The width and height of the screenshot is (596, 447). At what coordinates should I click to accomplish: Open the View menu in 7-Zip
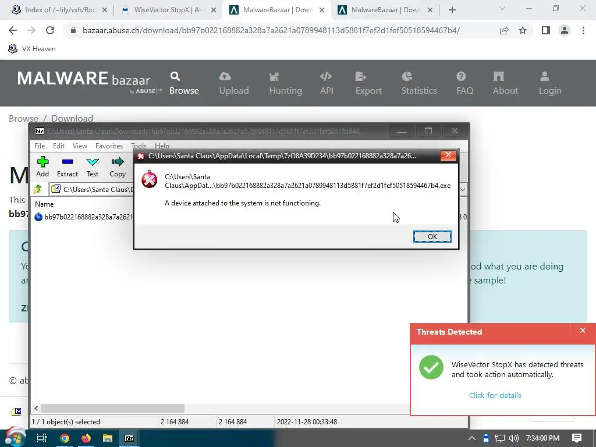(x=80, y=146)
